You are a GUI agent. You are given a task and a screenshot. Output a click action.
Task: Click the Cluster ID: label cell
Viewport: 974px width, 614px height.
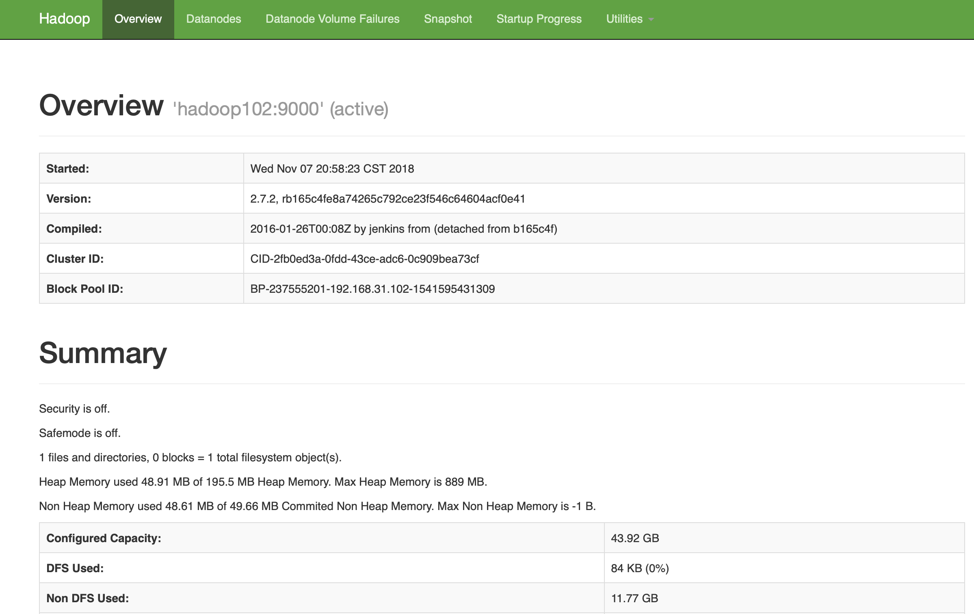(141, 259)
